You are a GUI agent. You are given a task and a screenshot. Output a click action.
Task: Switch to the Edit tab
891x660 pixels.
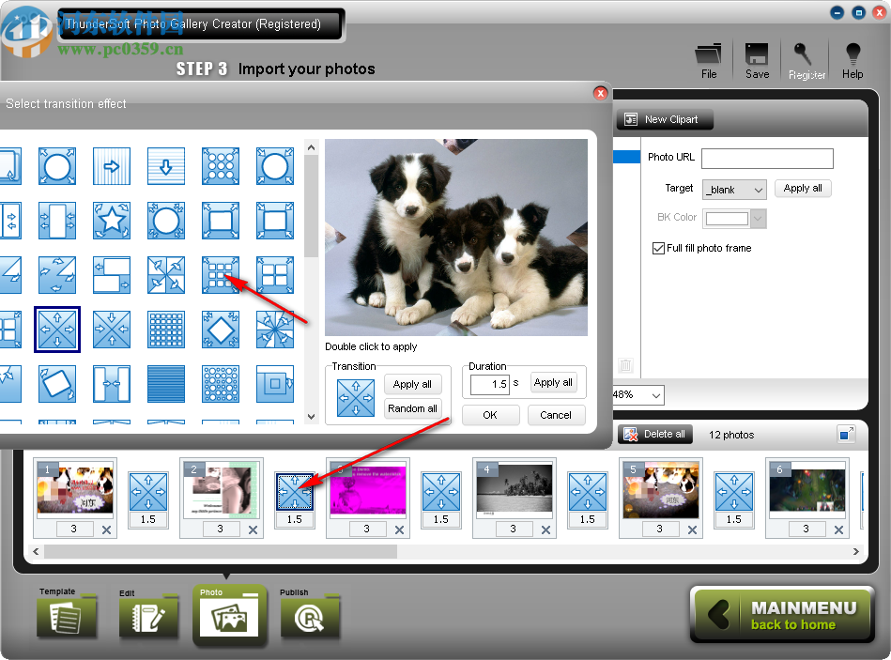(x=148, y=615)
